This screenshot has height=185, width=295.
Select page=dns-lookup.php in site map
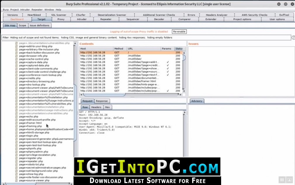32,85
